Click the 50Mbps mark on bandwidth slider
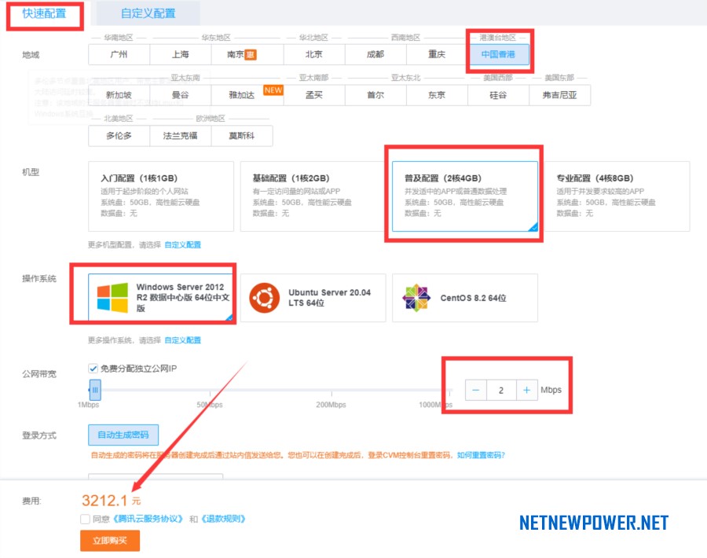Screen dimensions: 707x558 click(x=210, y=405)
